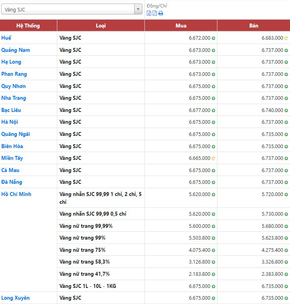Click green icon beside 5.503.800 buy price
290x304 pixels.
(x=213, y=238)
